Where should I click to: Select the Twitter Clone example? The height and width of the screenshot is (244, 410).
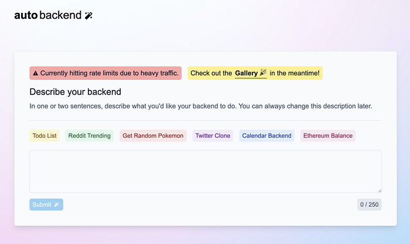point(213,135)
